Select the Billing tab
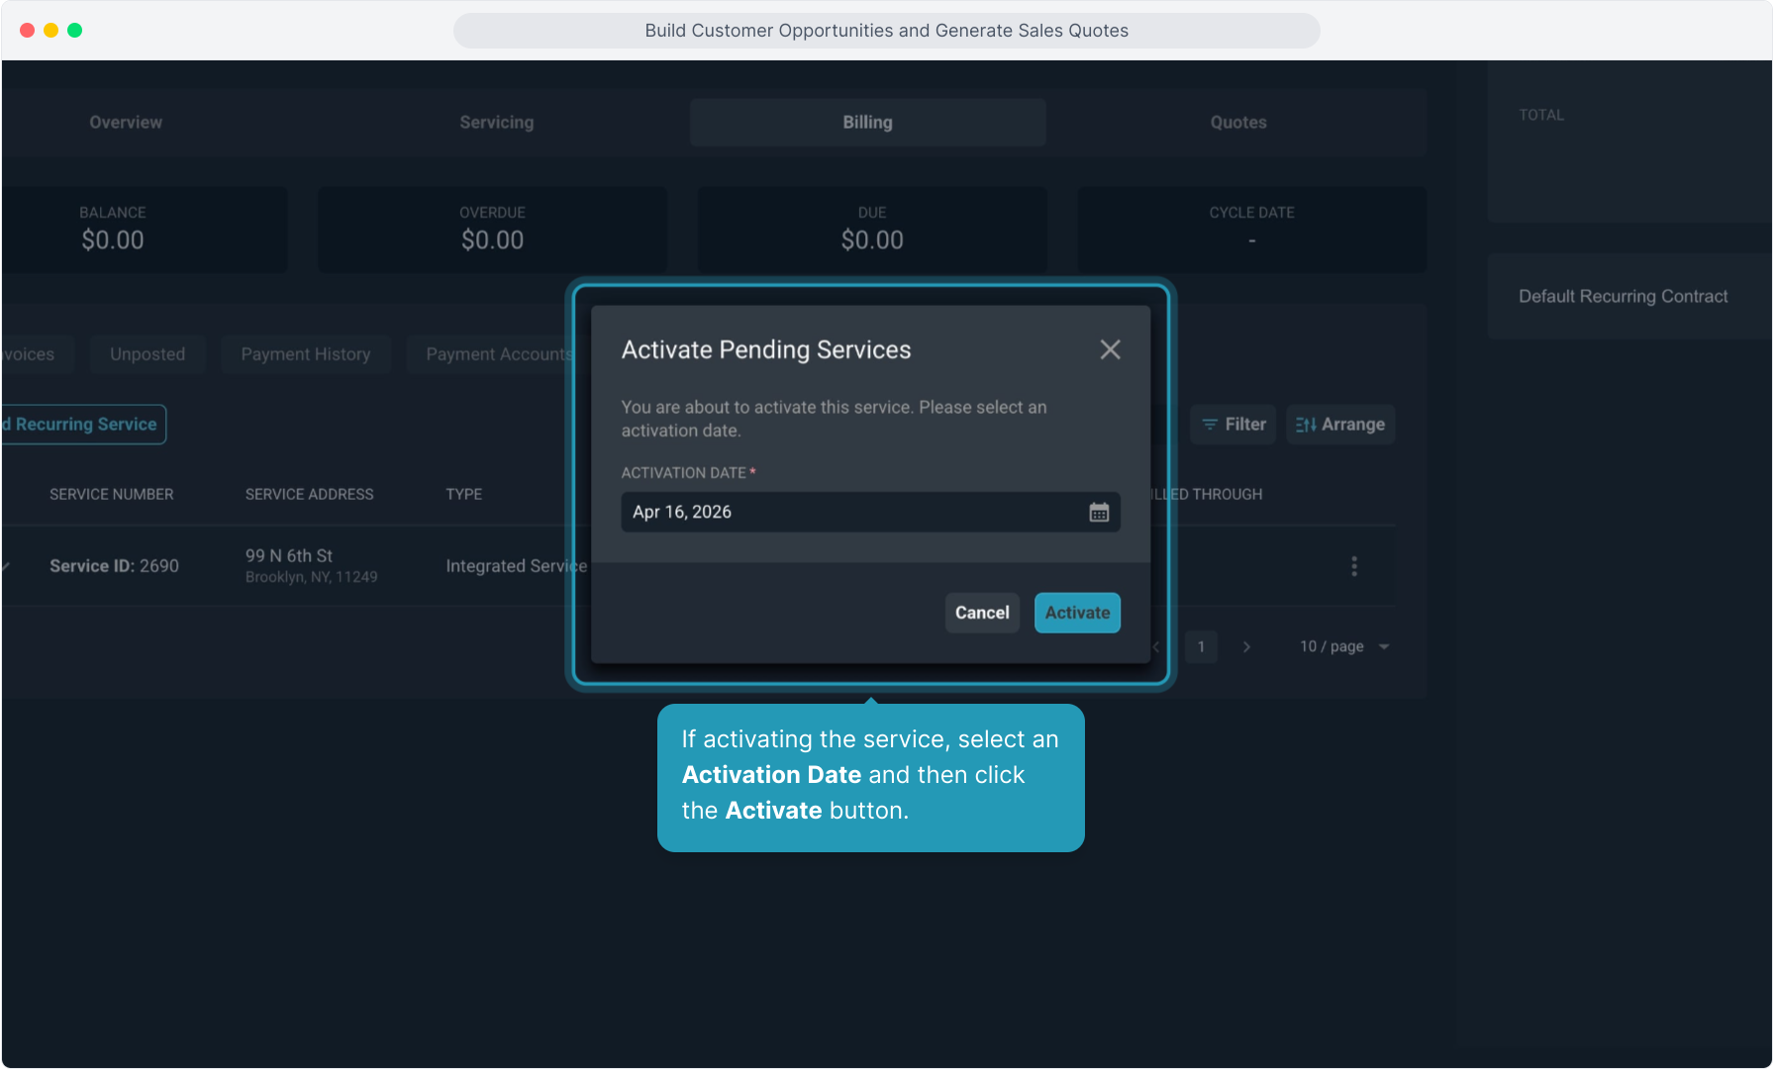The width and height of the screenshot is (1774, 1069). pyautogui.click(x=867, y=123)
